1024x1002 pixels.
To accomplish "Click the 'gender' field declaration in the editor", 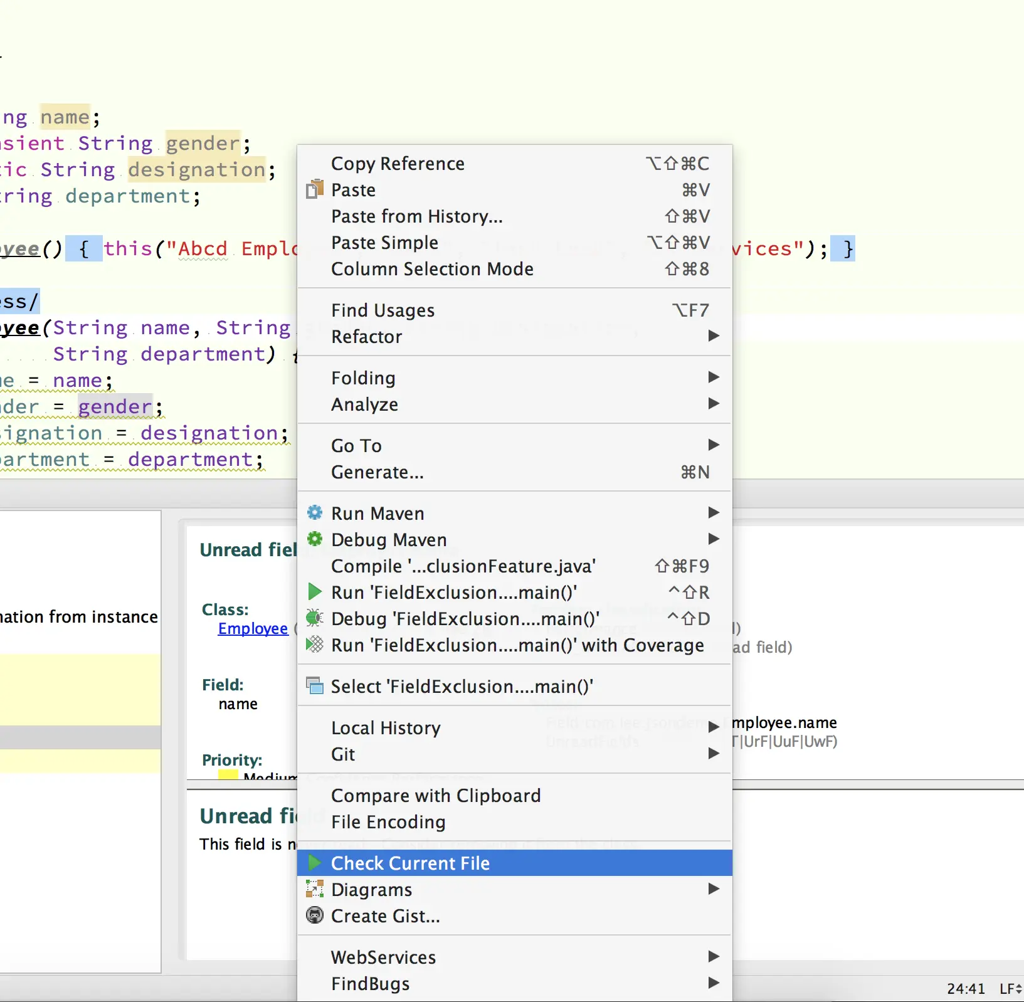I will click(203, 144).
